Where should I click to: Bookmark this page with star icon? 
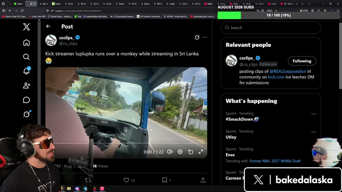tap(276, 11)
